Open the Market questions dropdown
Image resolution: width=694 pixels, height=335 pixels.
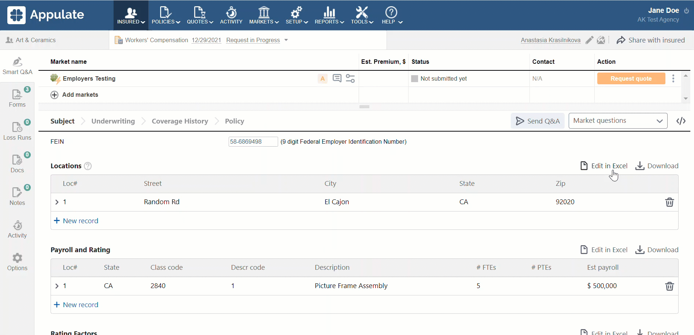point(618,121)
